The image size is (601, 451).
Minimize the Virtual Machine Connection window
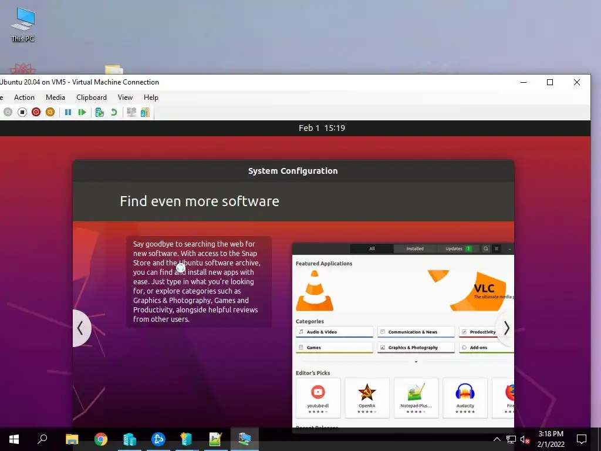[x=524, y=82]
